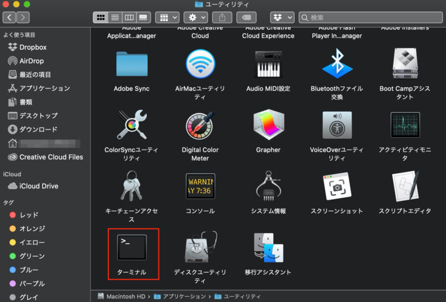446x302 pixels.
Task: Open Audio MIDI Setup icon
Action: click(269, 64)
